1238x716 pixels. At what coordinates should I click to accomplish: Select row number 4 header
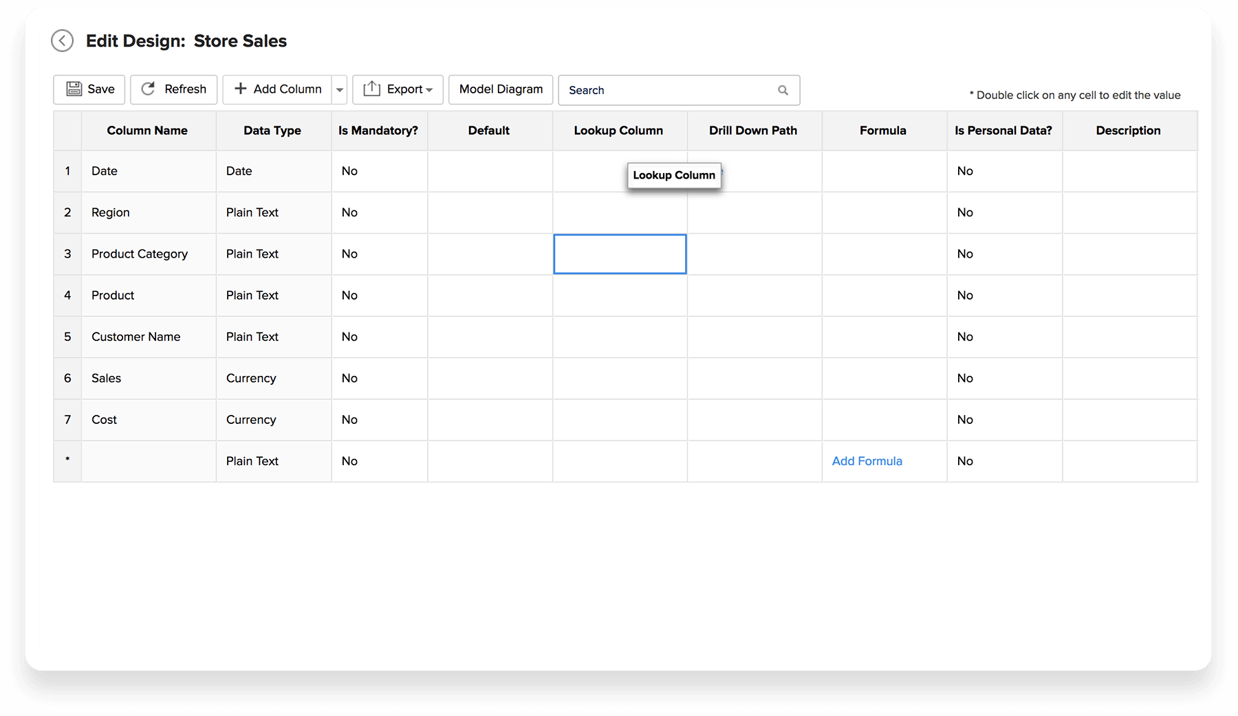(67, 295)
